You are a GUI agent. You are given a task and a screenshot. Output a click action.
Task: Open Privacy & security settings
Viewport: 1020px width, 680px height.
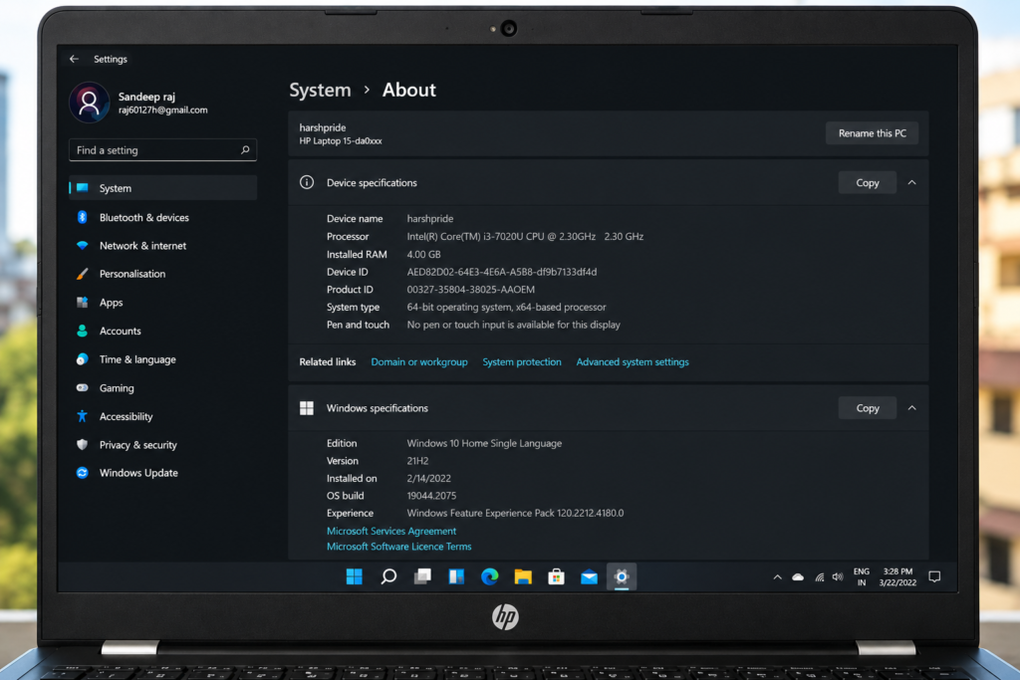tap(162, 445)
